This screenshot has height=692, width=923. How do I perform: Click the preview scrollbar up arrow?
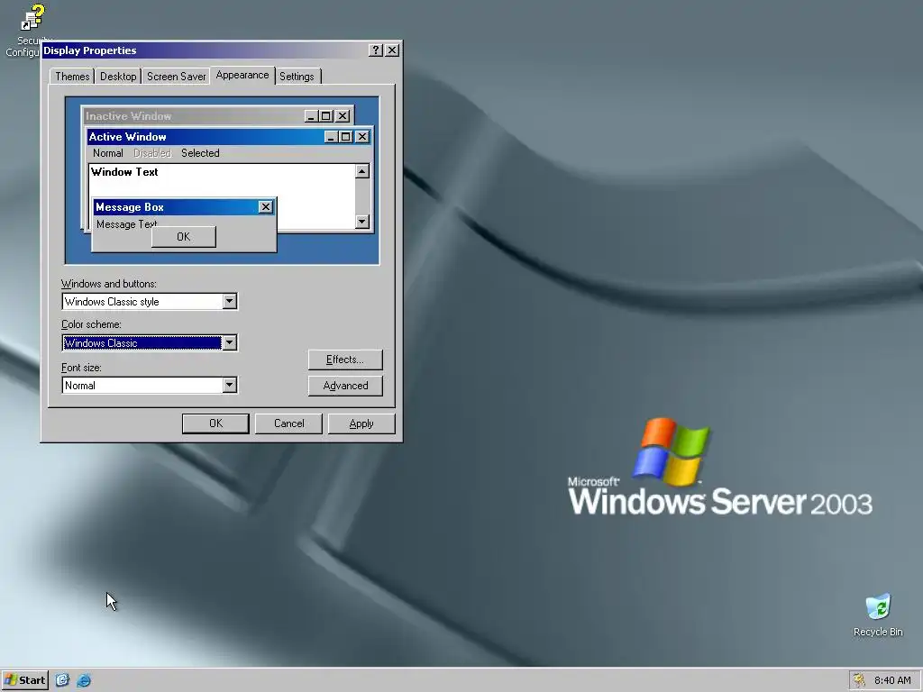coord(362,171)
